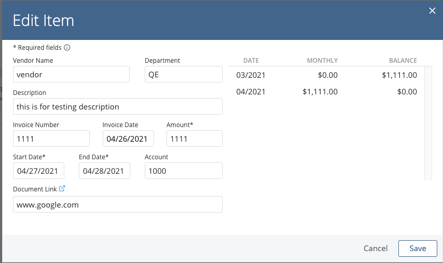Select the 03/2021 schedule row
Image resolution: width=443 pixels, height=263 pixels.
[x=326, y=75]
